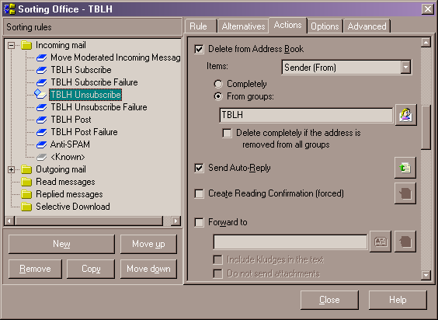Click the From groups TBLH text field

(x=306, y=115)
